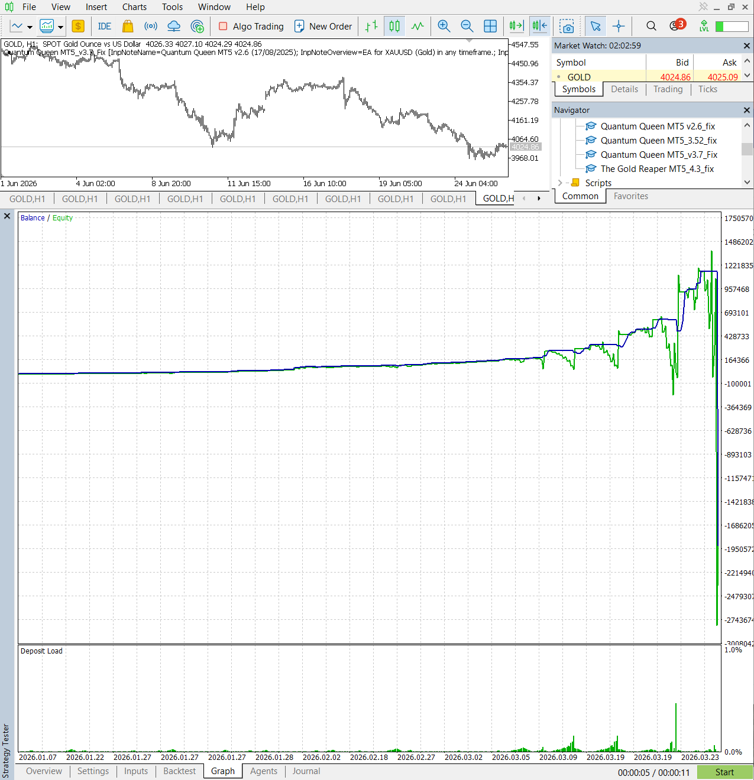Open Strategy Tester Inputs tab

(136, 771)
